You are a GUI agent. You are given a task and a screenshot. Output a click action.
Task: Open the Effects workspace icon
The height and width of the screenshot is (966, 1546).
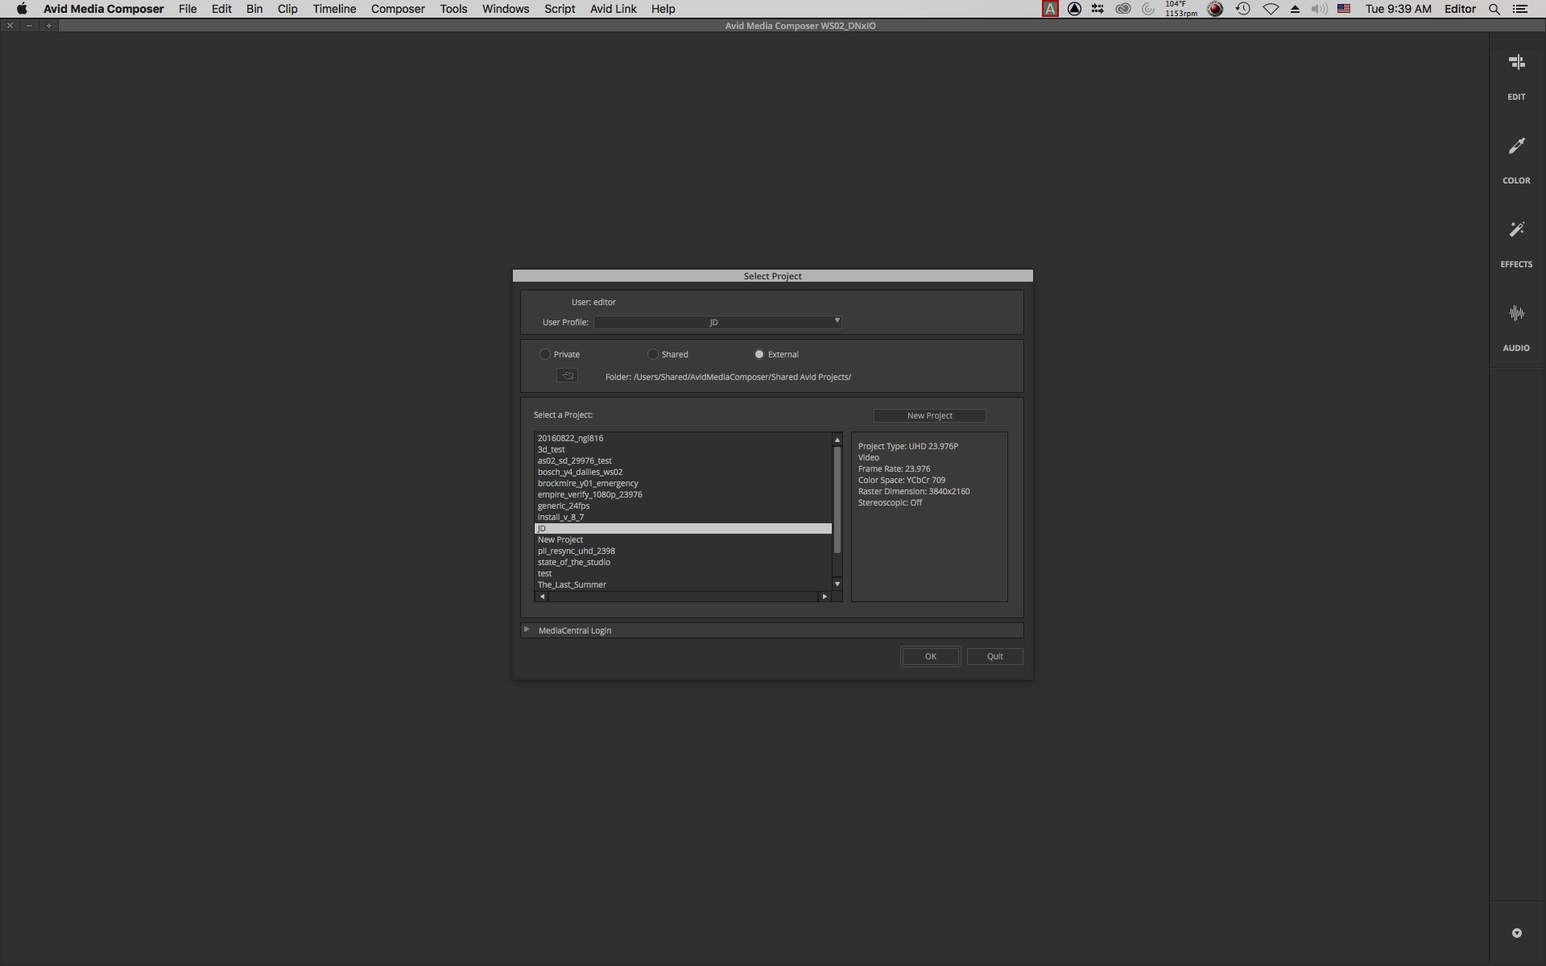pos(1516,230)
